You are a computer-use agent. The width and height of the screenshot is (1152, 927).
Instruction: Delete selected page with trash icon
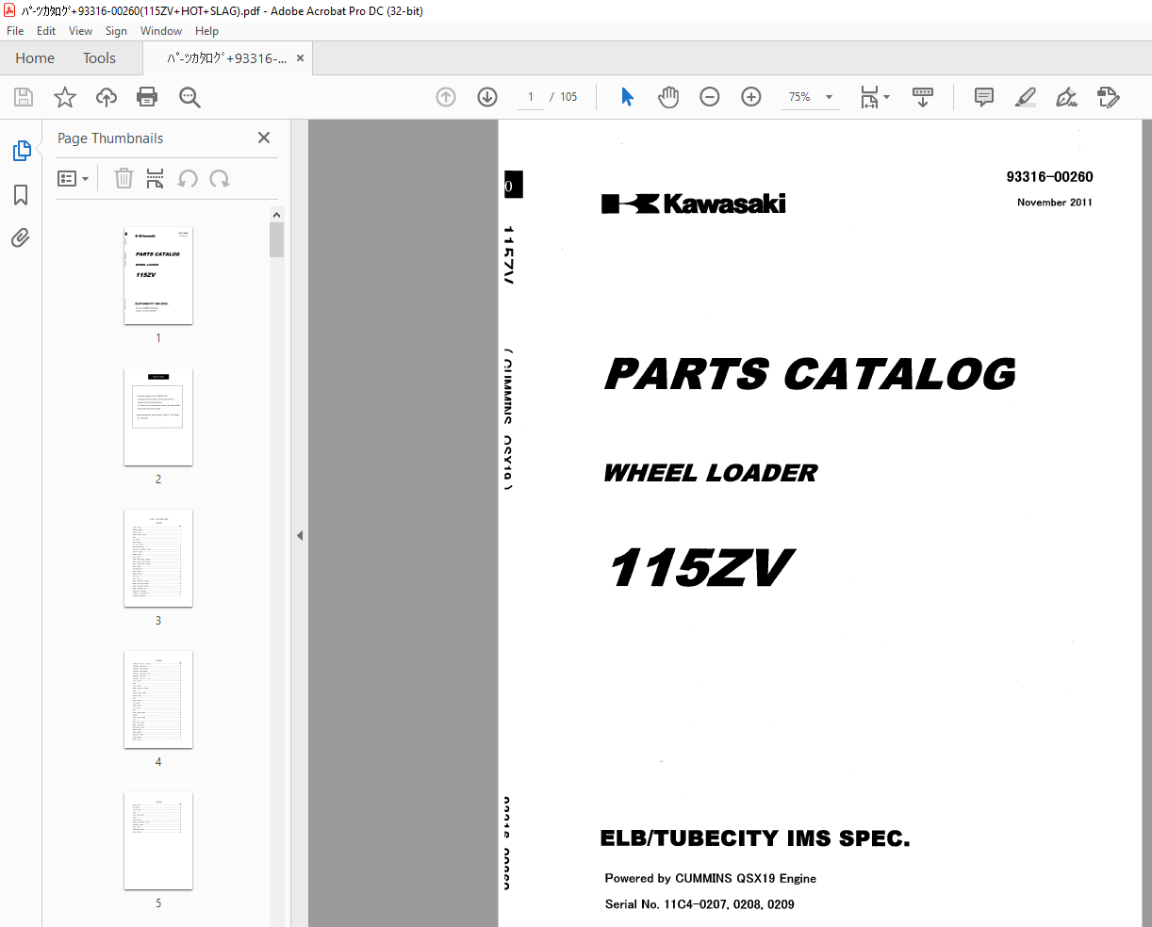pyautogui.click(x=123, y=178)
